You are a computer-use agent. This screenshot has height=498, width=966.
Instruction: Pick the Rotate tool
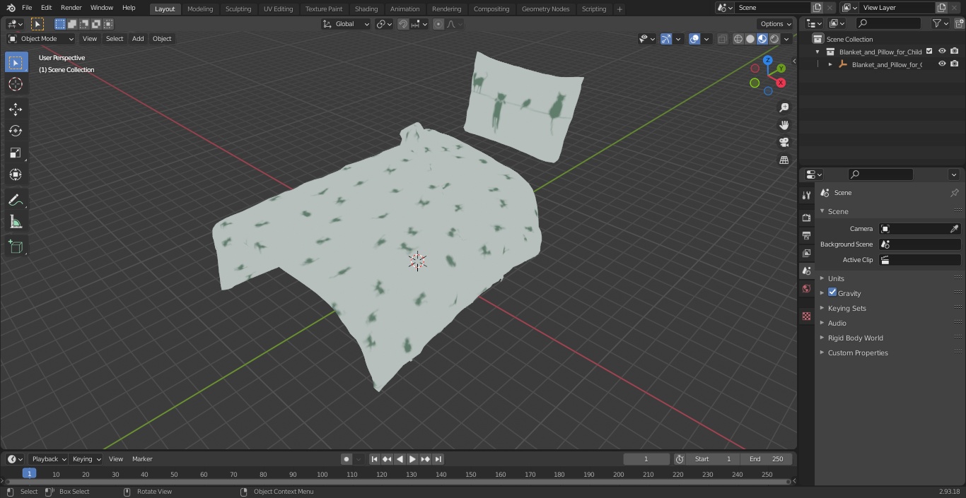pos(16,131)
